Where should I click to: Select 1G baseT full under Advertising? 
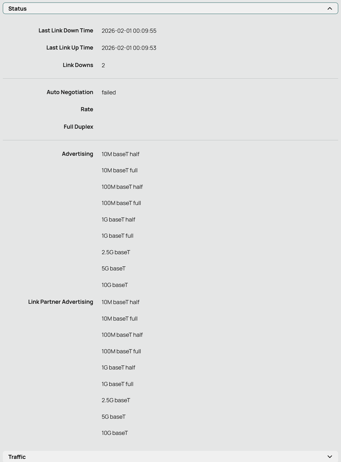click(118, 236)
